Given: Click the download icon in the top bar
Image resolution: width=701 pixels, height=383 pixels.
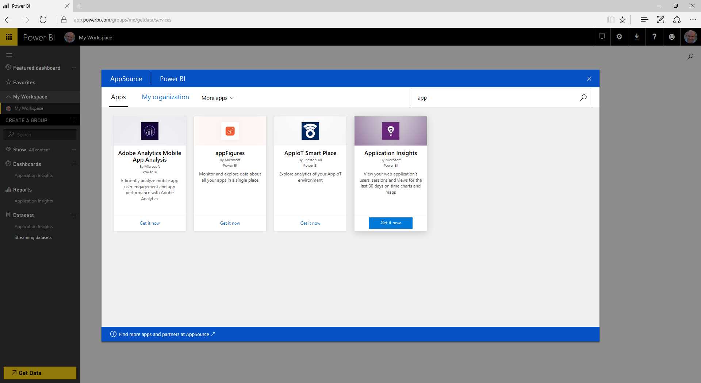Looking at the screenshot, I should point(637,36).
